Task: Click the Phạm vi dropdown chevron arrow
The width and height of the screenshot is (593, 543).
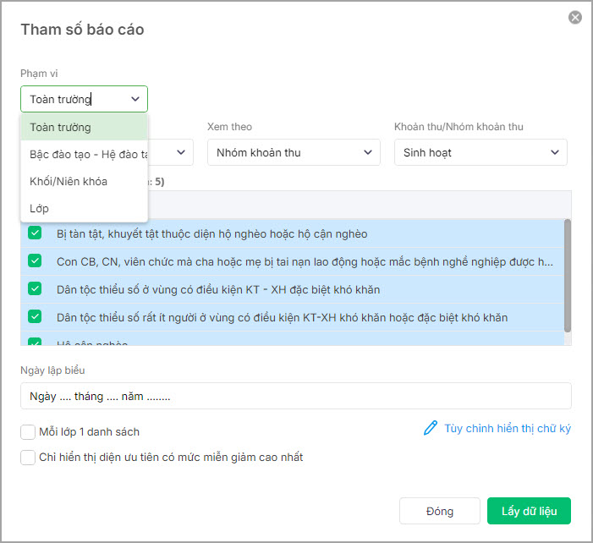Action: (135, 99)
